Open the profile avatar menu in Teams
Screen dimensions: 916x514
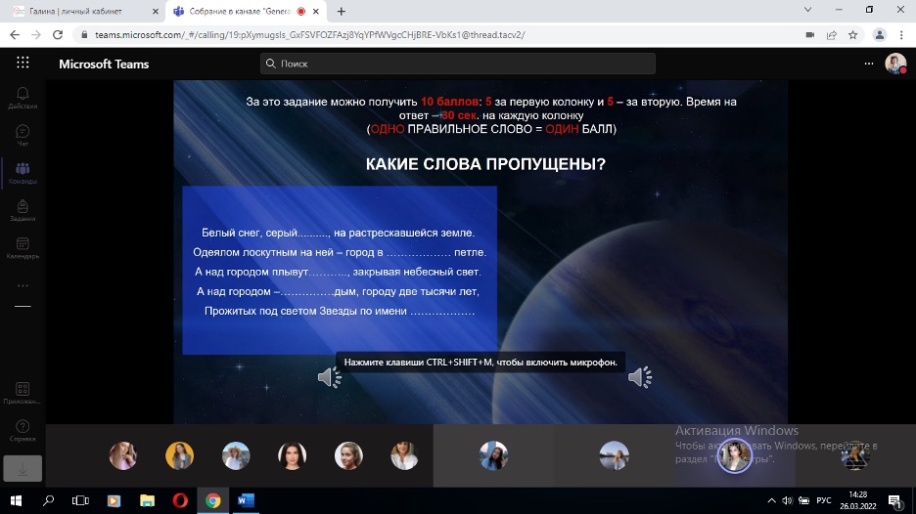tap(894, 64)
